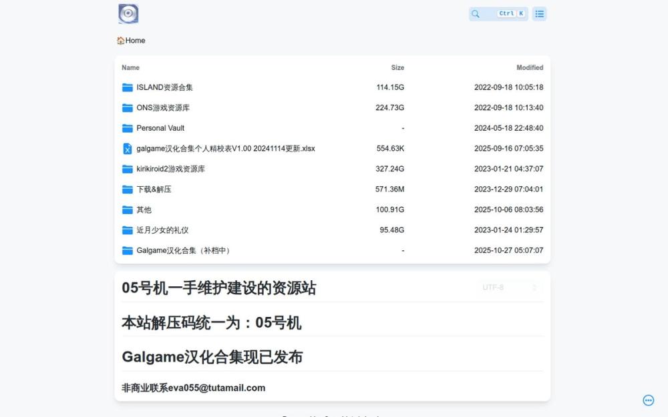This screenshot has height=417, width=668.
Task: Click date 2023-01-24 01:29:57
Action: pos(508,231)
